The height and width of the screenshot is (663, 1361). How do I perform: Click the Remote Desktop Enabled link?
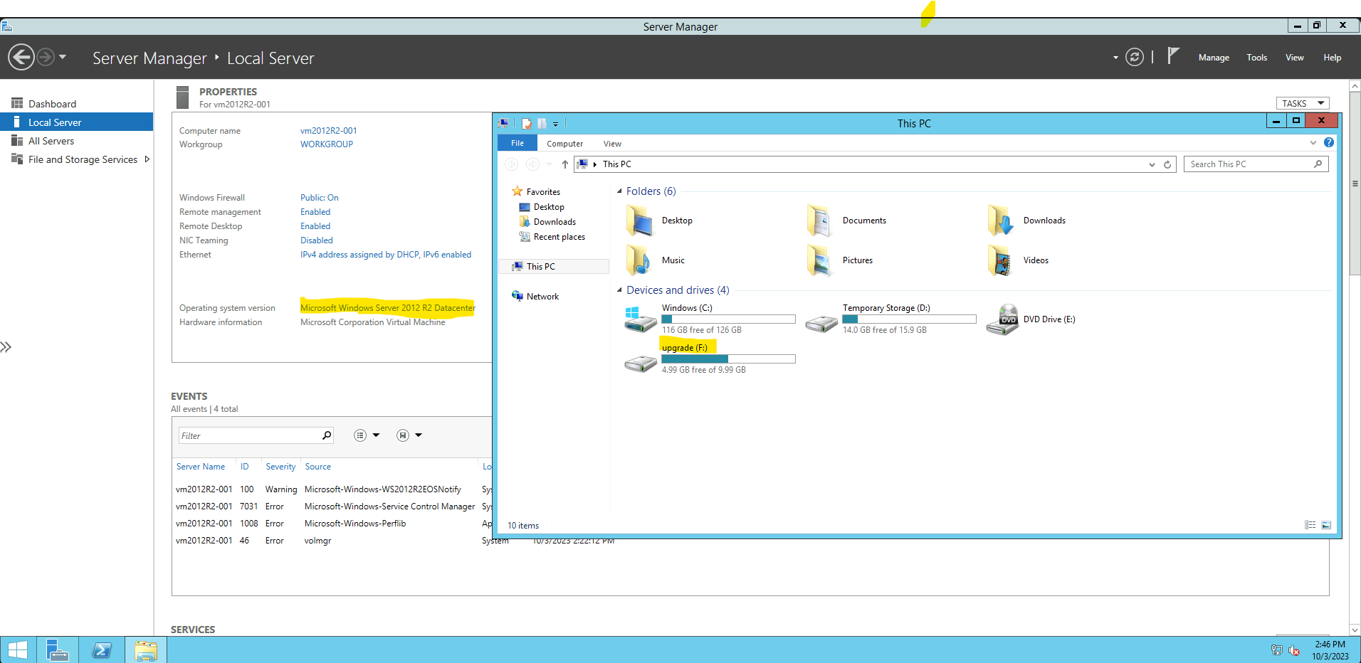[315, 226]
